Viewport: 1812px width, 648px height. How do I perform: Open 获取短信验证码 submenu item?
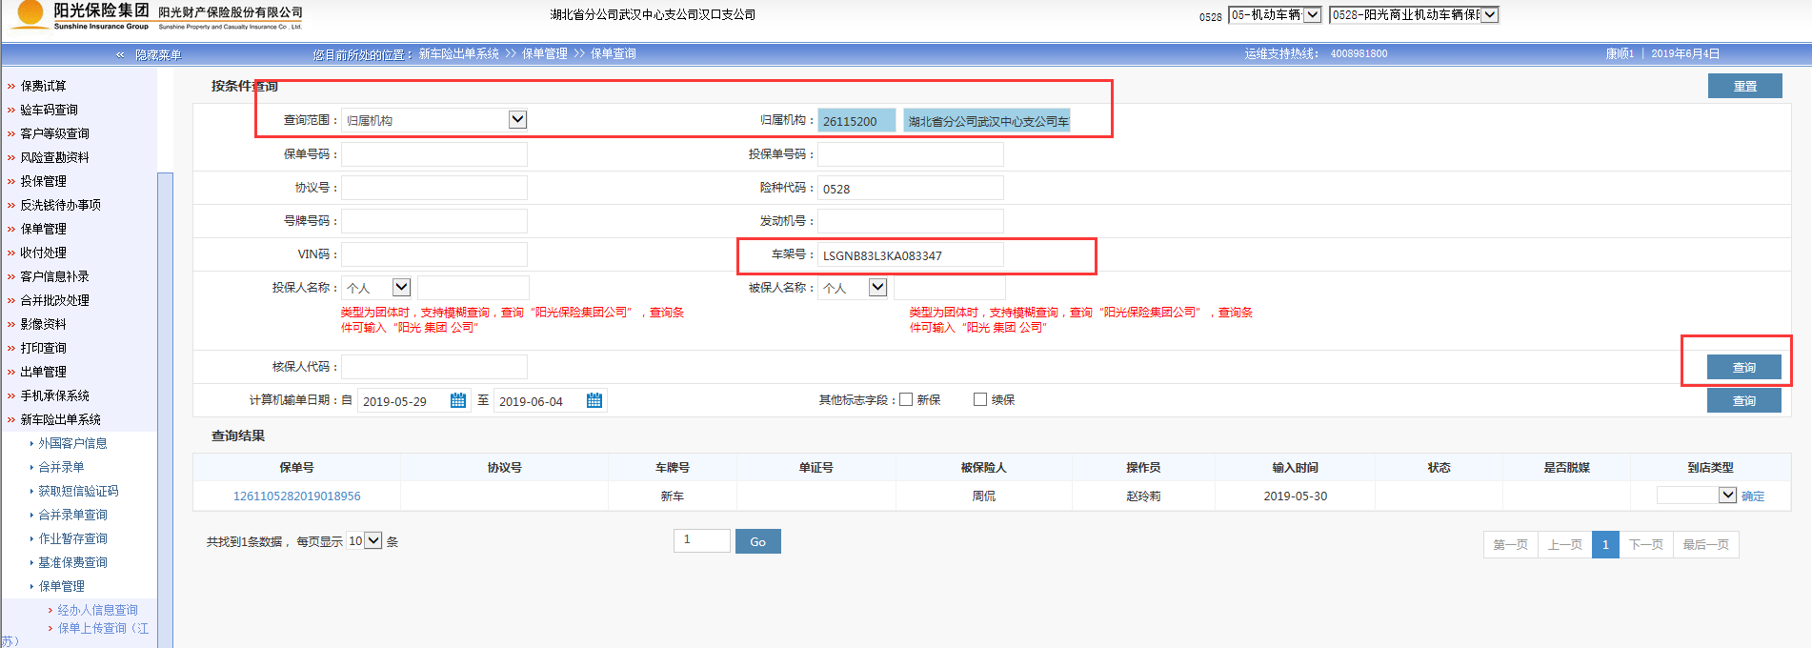(x=78, y=491)
